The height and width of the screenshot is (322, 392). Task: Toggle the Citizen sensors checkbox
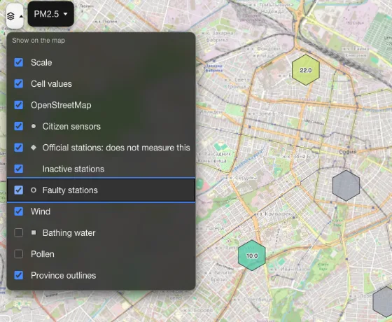coord(19,126)
